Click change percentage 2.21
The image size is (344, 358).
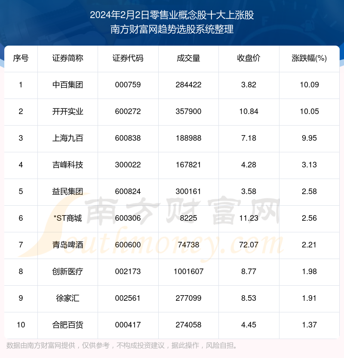click(x=309, y=245)
